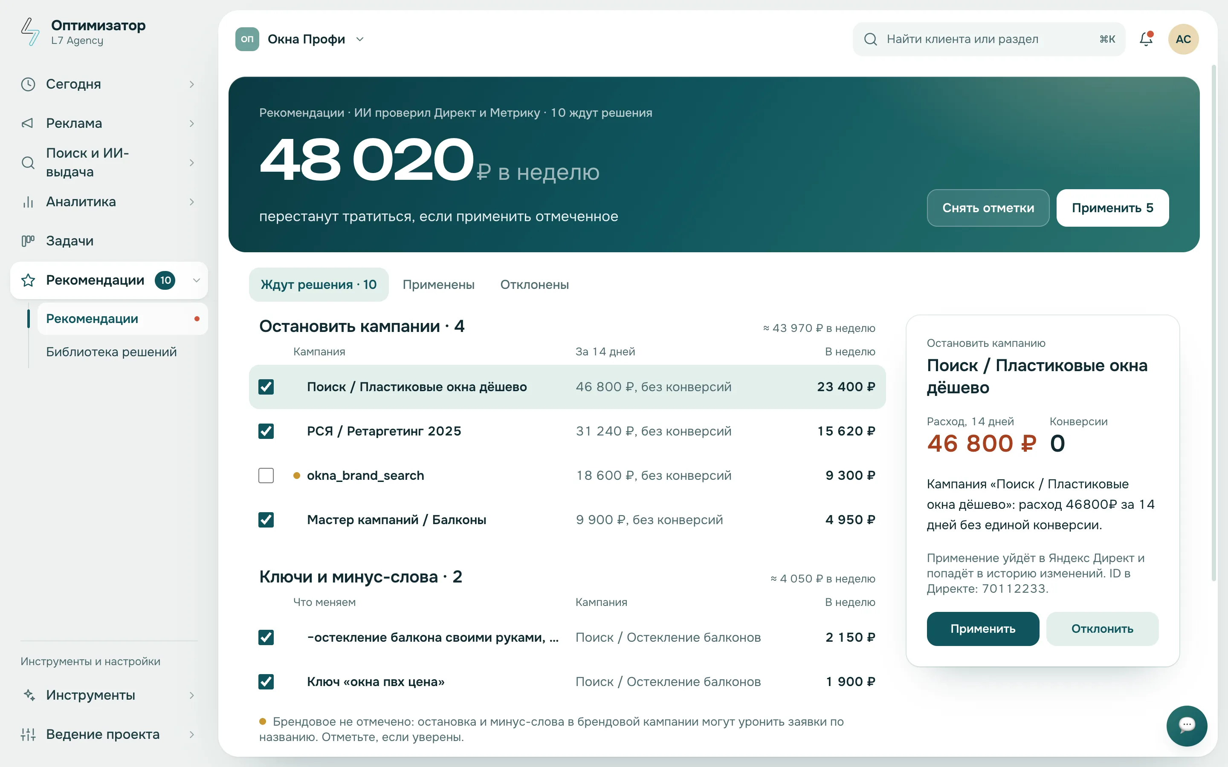The image size is (1228, 767).
Task: Select the okna_brand_search row name
Action: pos(365,475)
